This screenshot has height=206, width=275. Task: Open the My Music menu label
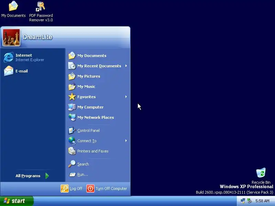(86, 87)
